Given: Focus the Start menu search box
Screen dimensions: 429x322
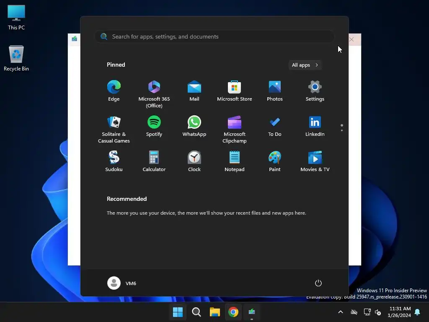Looking at the screenshot, I should tap(214, 36).
